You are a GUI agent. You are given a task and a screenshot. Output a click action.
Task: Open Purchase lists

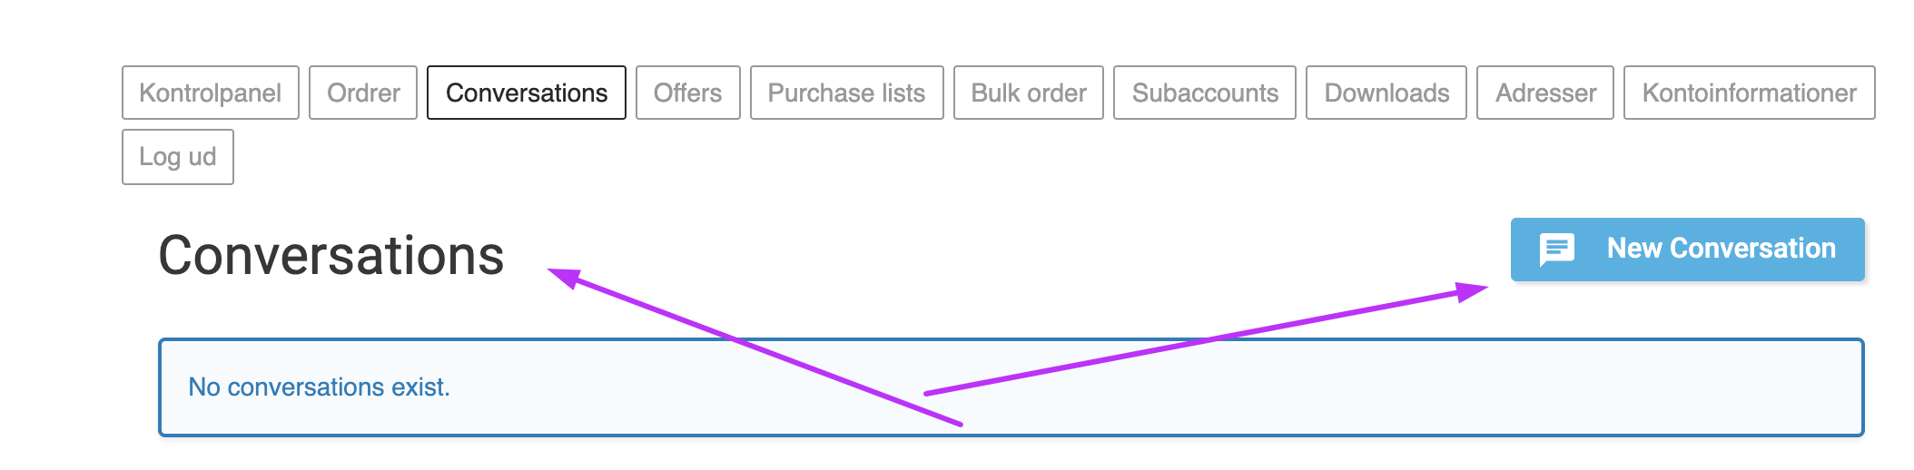847,93
